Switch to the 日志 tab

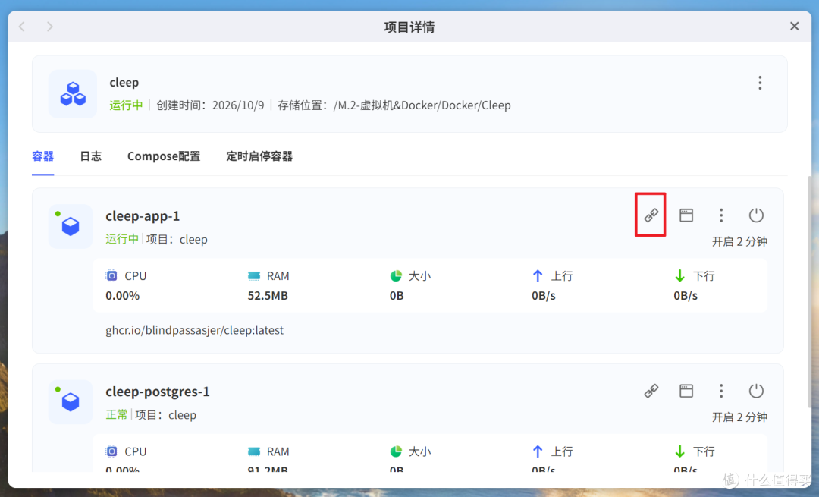(x=91, y=156)
